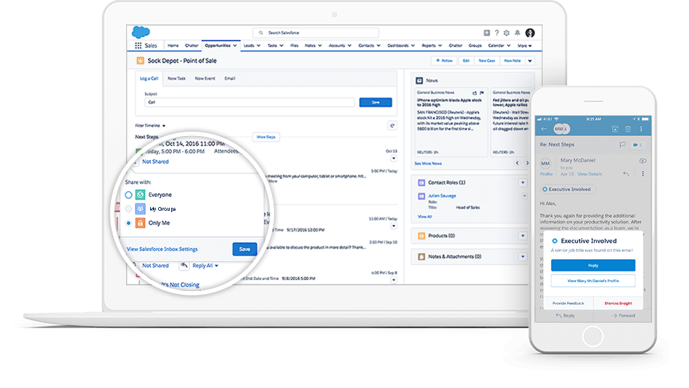Tap the blue Reply button in insight card
The height and width of the screenshot is (388, 689).
[x=593, y=265]
